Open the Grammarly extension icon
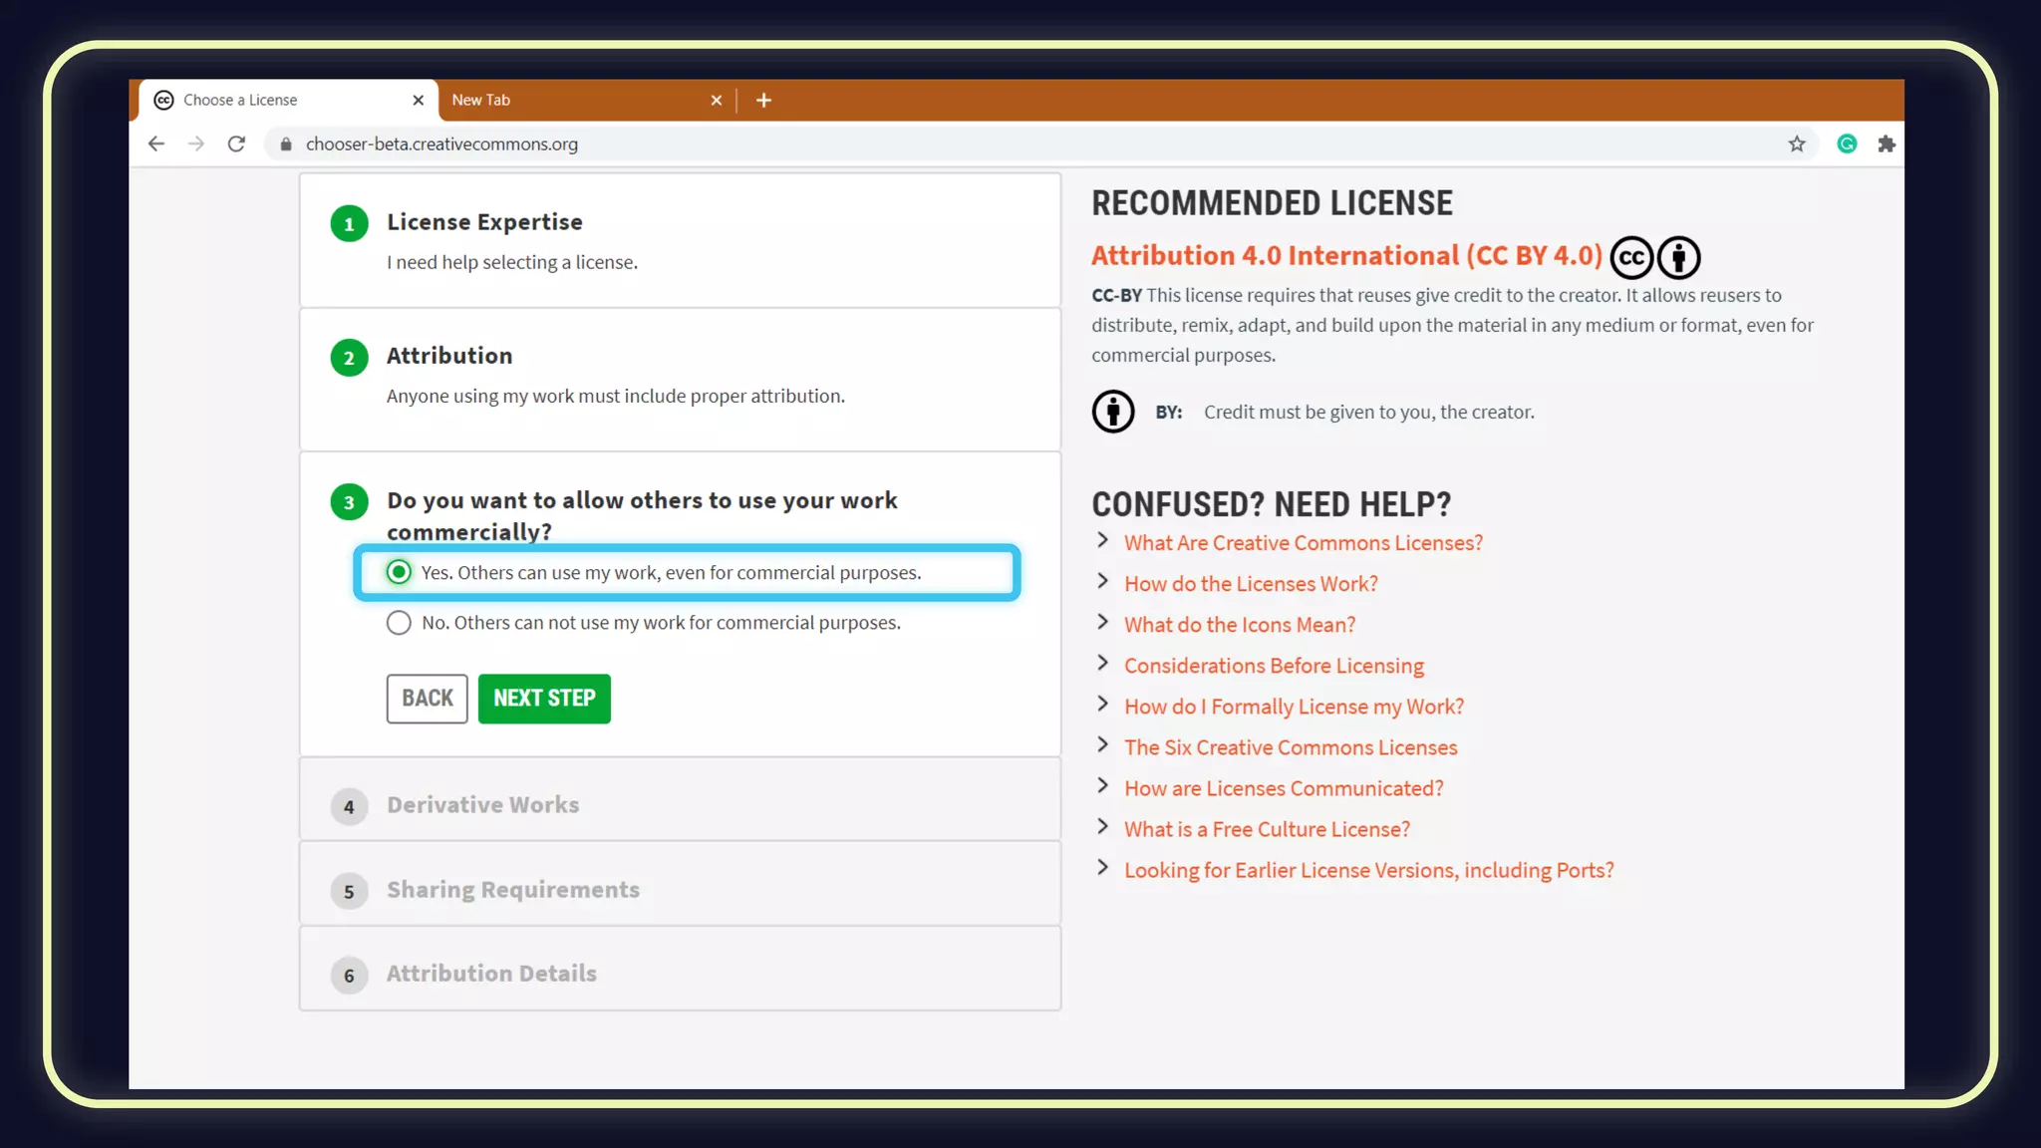The height and width of the screenshot is (1148, 2041). tap(1847, 143)
